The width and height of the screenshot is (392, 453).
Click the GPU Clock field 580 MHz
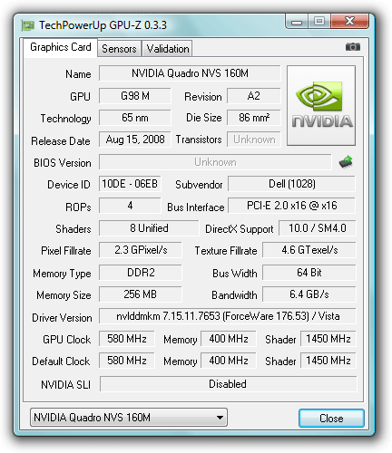tap(127, 339)
